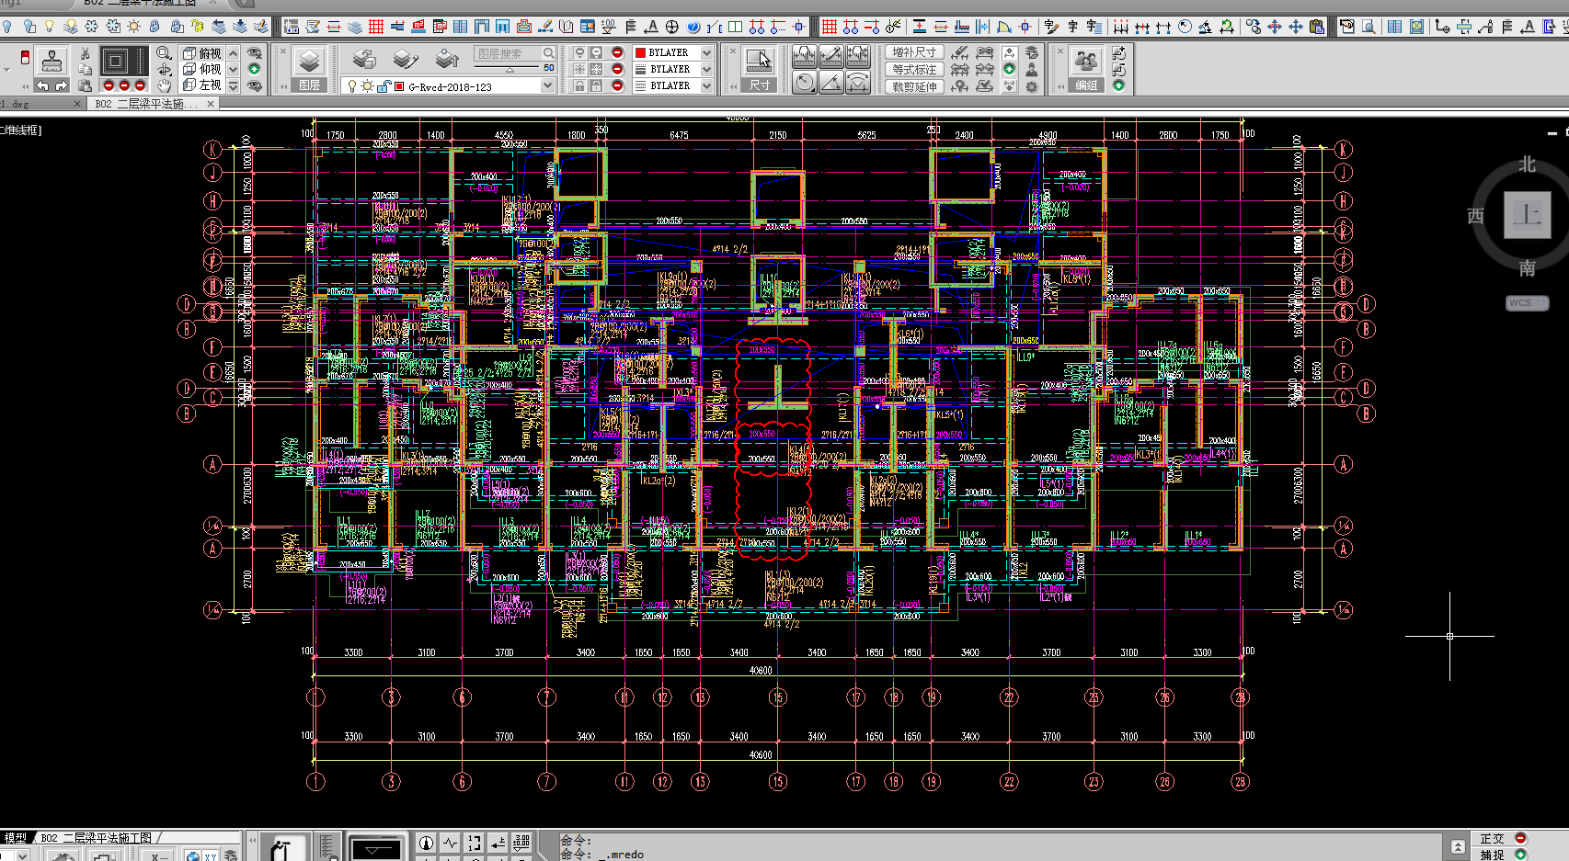The width and height of the screenshot is (1569, 861).
Task: Click the 上 face of view cube
Action: (1528, 215)
